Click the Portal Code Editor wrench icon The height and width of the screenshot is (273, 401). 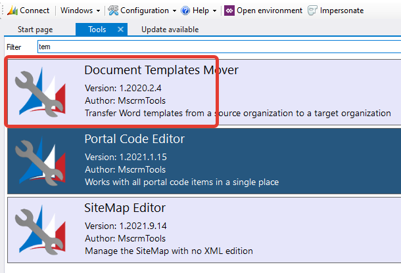(x=40, y=161)
